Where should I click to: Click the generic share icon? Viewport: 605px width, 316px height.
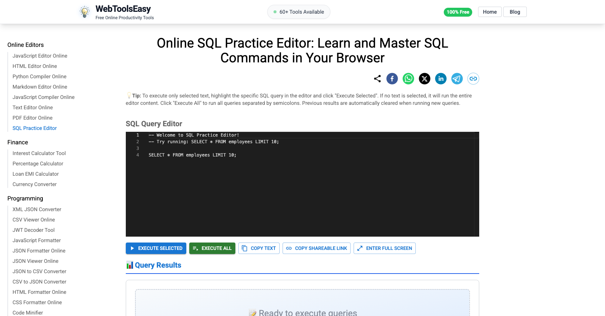click(377, 79)
